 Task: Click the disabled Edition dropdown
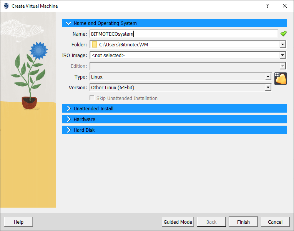click(188, 66)
